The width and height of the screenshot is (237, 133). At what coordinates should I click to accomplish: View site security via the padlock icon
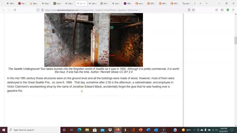click(x=43, y=10)
